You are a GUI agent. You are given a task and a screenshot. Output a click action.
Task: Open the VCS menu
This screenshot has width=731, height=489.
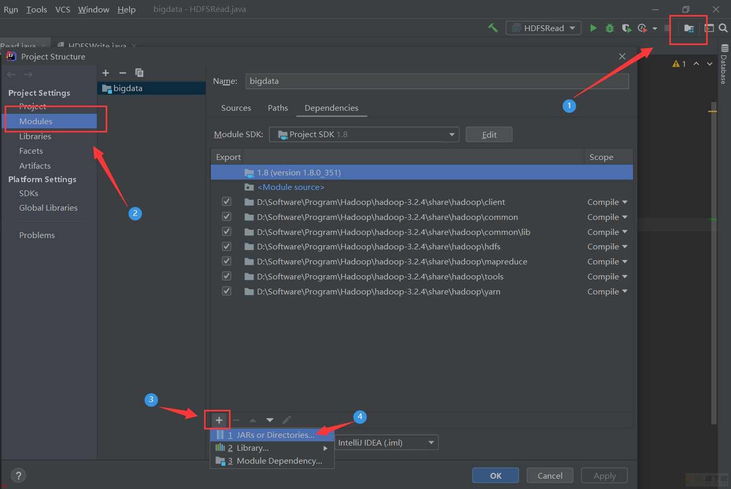(x=63, y=9)
